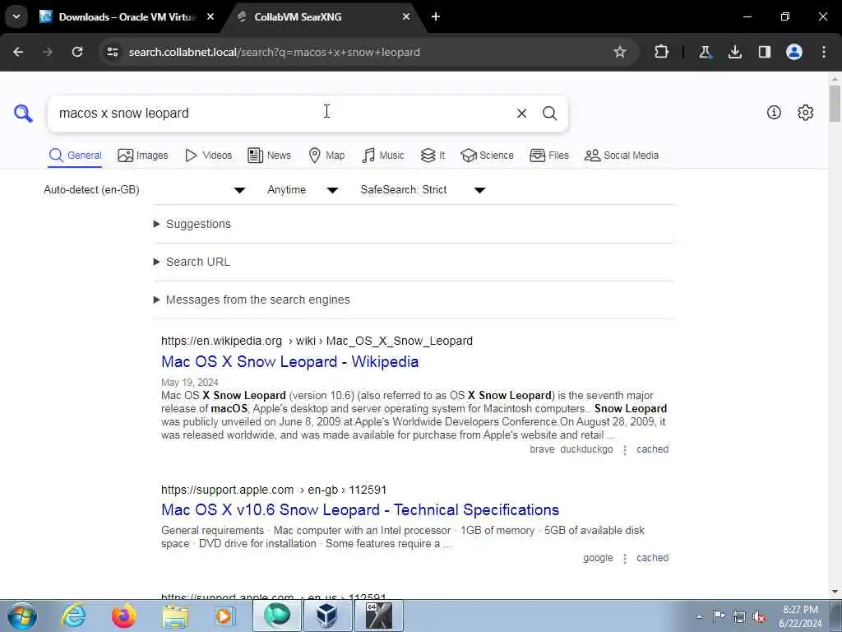Open the 64-bit X app in the taskbar
Viewport: 842px width, 632px height.
click(x=379, y=616)
